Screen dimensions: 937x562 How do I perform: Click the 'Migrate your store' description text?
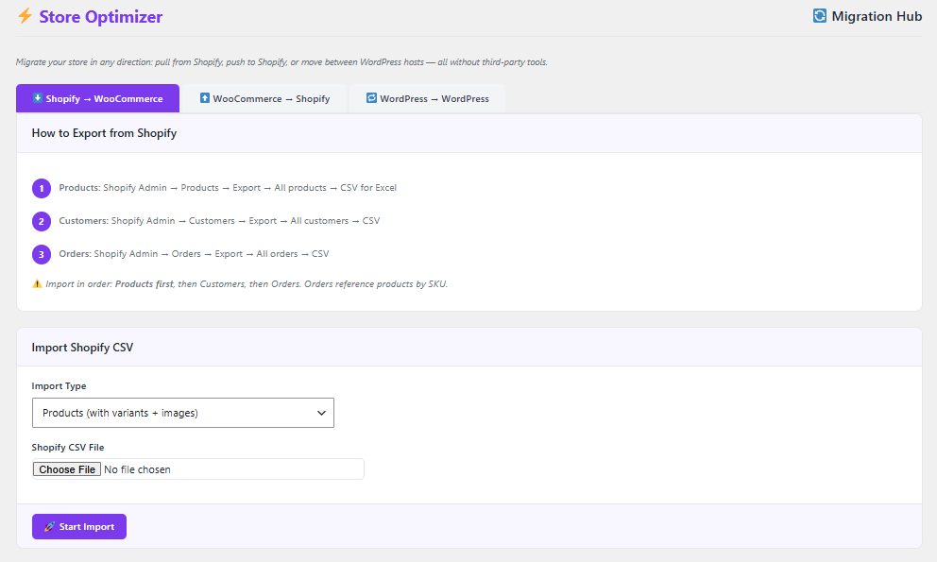click(x=281, y=62)
